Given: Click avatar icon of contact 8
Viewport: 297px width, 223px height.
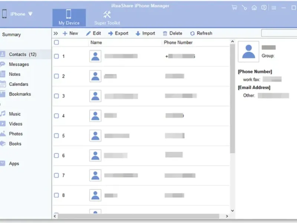Looking at the screenshot, I should click(95, 195).
